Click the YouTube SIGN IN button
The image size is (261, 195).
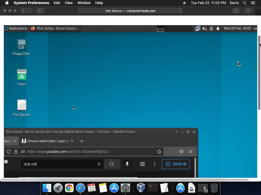click(x=176, y=164)
